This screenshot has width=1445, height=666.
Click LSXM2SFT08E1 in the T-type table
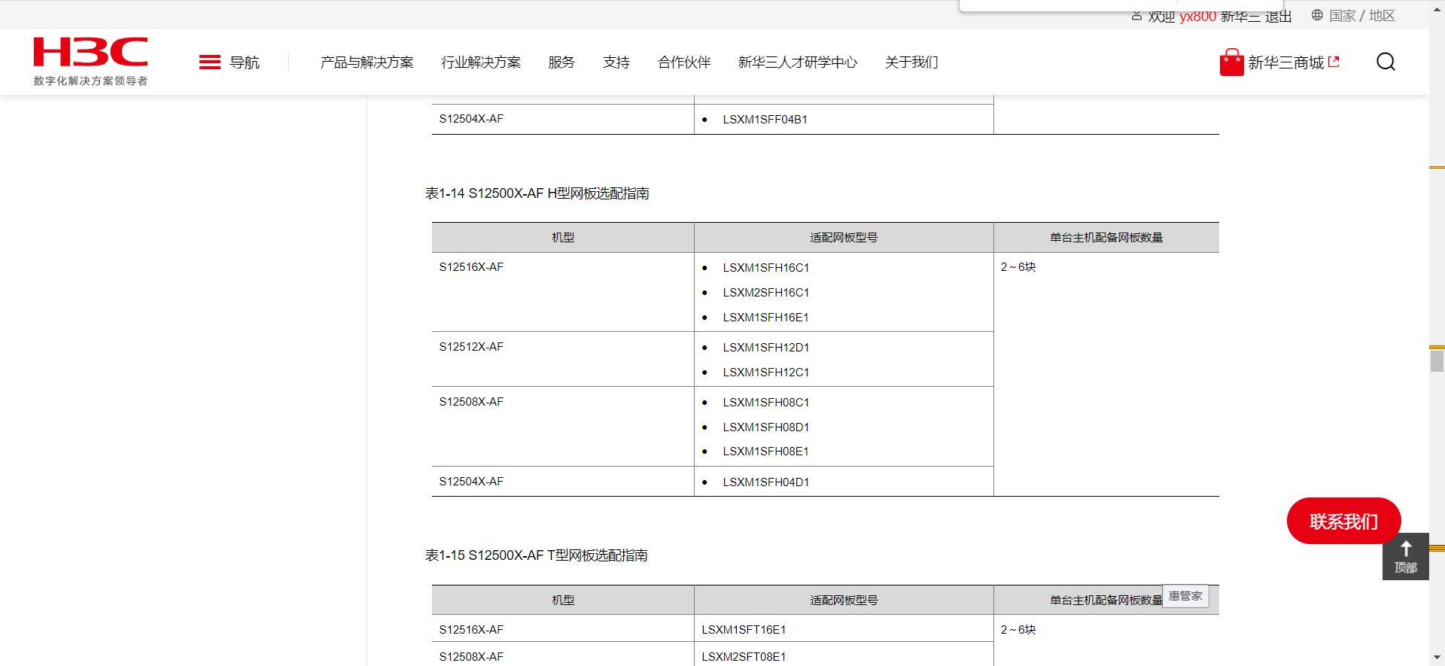(744, 657)
